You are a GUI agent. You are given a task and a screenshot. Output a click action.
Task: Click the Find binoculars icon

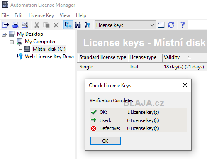pos(78,25)
